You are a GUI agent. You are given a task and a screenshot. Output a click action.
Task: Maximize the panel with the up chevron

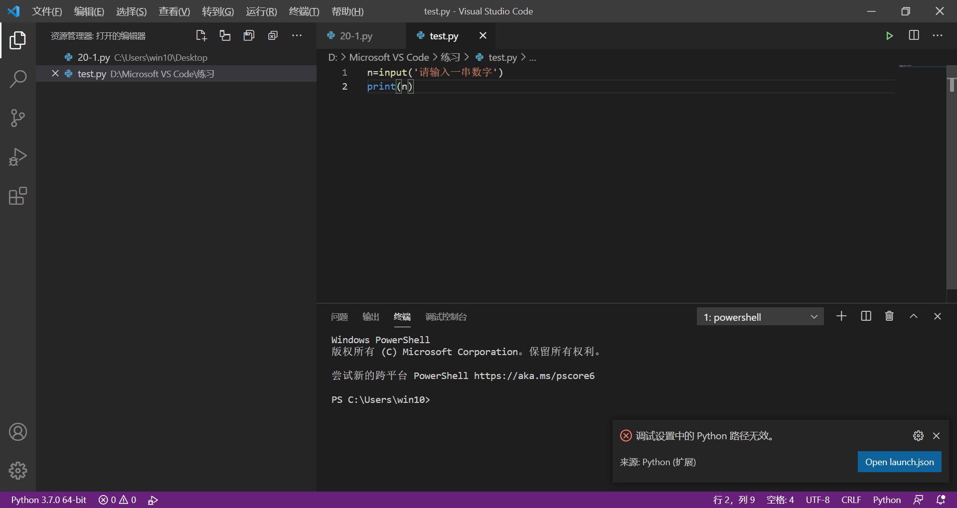coord(914,316)
